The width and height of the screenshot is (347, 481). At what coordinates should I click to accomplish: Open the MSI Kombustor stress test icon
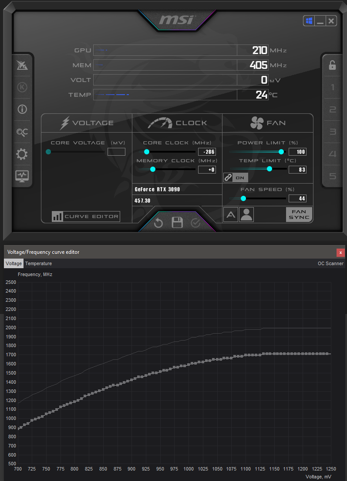tap(22, 87)
